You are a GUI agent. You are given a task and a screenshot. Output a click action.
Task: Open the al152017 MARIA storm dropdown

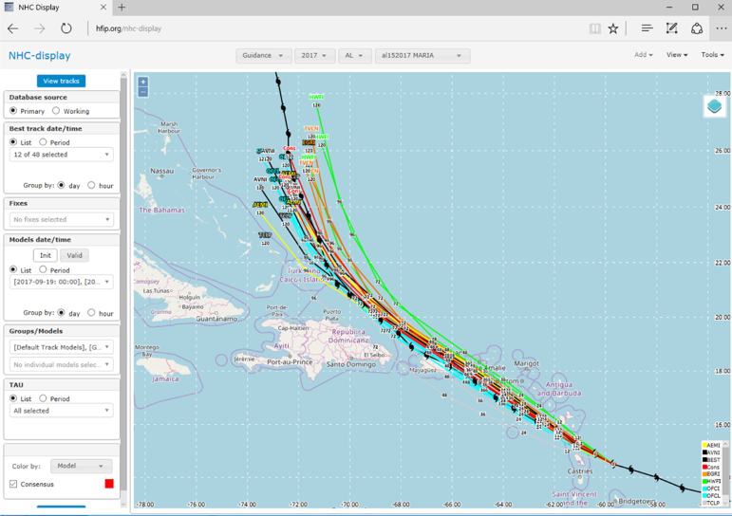[422, 56]
